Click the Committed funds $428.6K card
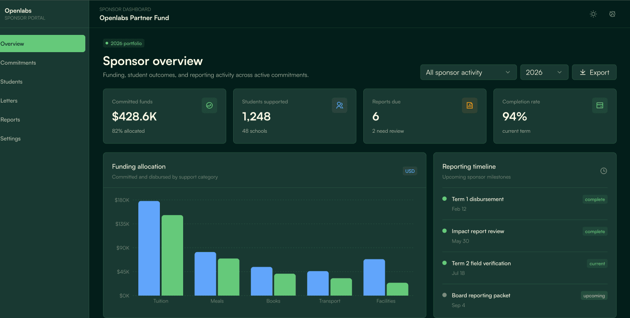Screen dimensions: 630x318 pos(165,116)
